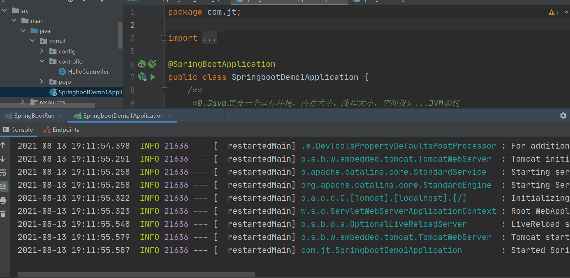Click the Console tab icon
This screenshot has height=278, width=570.
coord(6,130)
